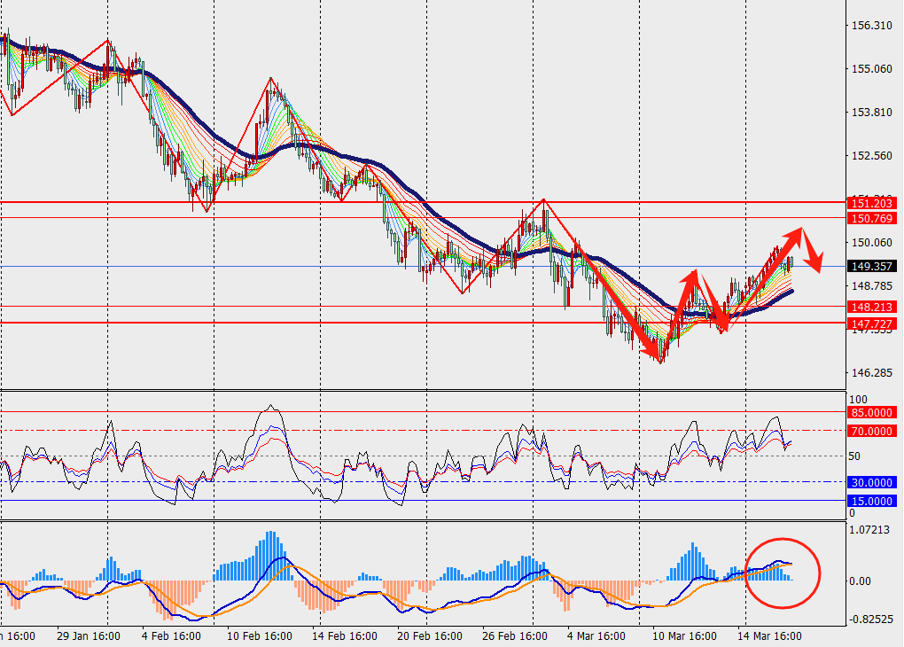Click the 14 Mar 16:00 time label
This screenshot has height=647, width=904.
772,636
